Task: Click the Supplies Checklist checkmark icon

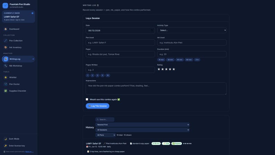Action: tap(6, 91)
